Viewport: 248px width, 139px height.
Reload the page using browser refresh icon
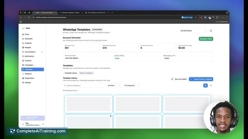29,18
